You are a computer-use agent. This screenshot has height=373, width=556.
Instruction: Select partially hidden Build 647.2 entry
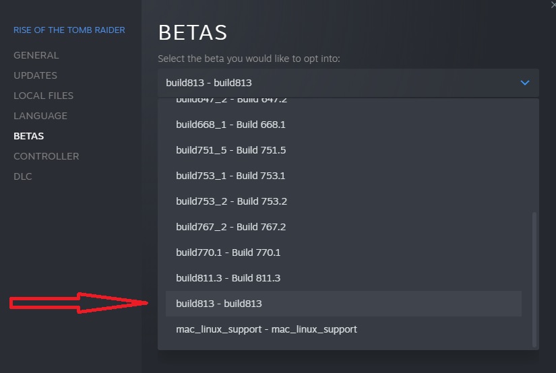click(343, 101)
